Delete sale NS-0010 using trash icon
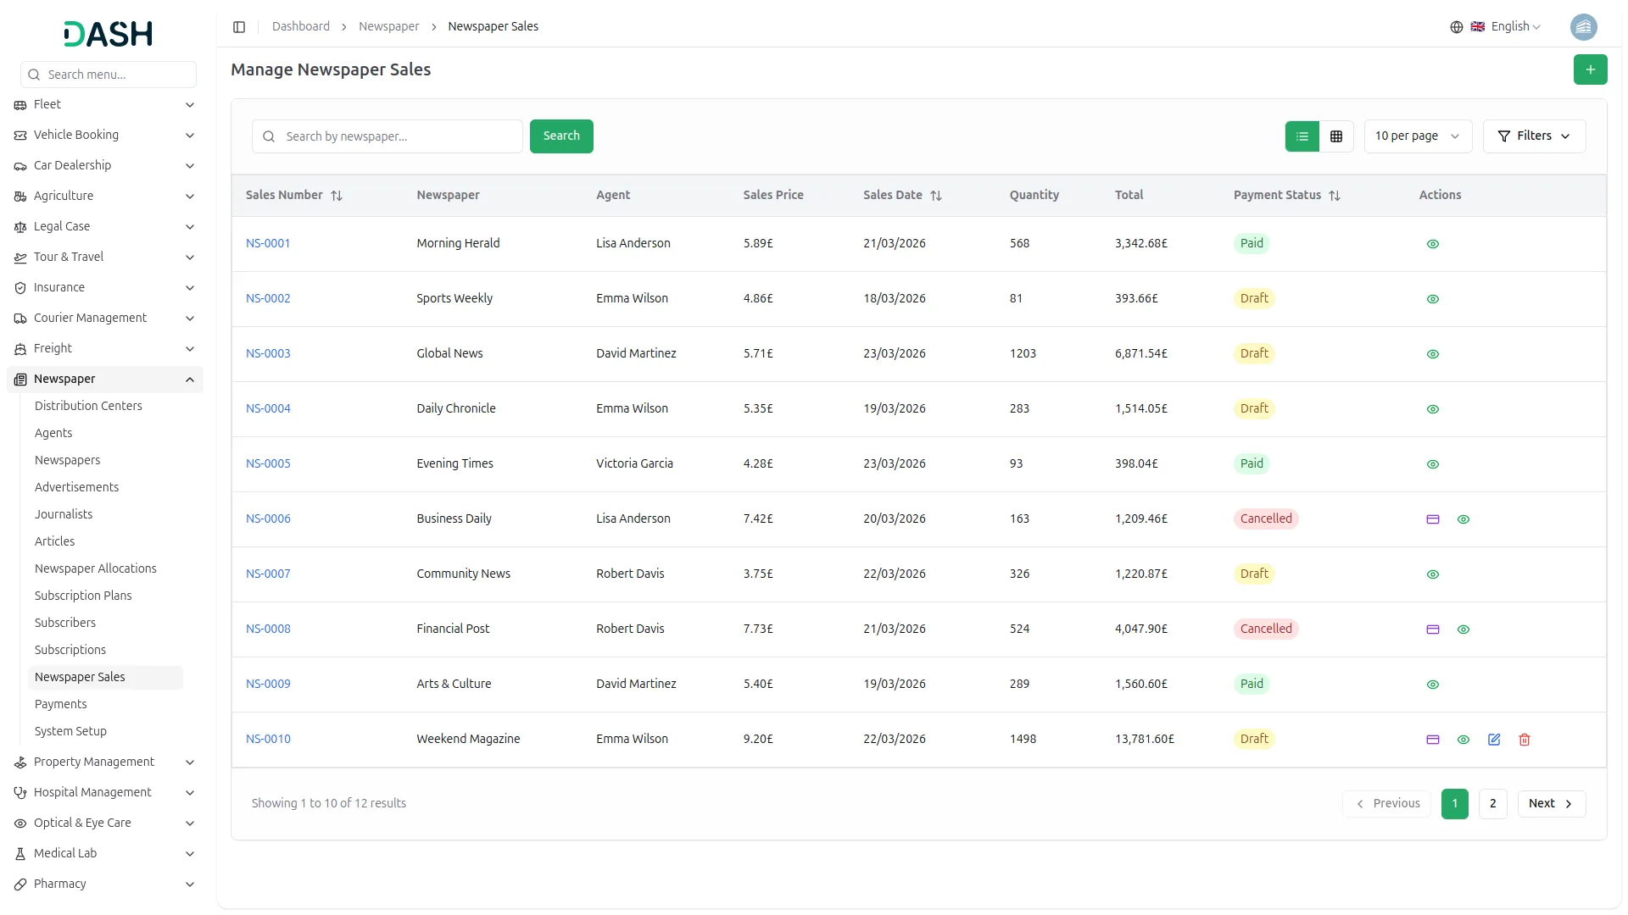The width and height of the screenshot is (1628, 915). pos(1525,740)
